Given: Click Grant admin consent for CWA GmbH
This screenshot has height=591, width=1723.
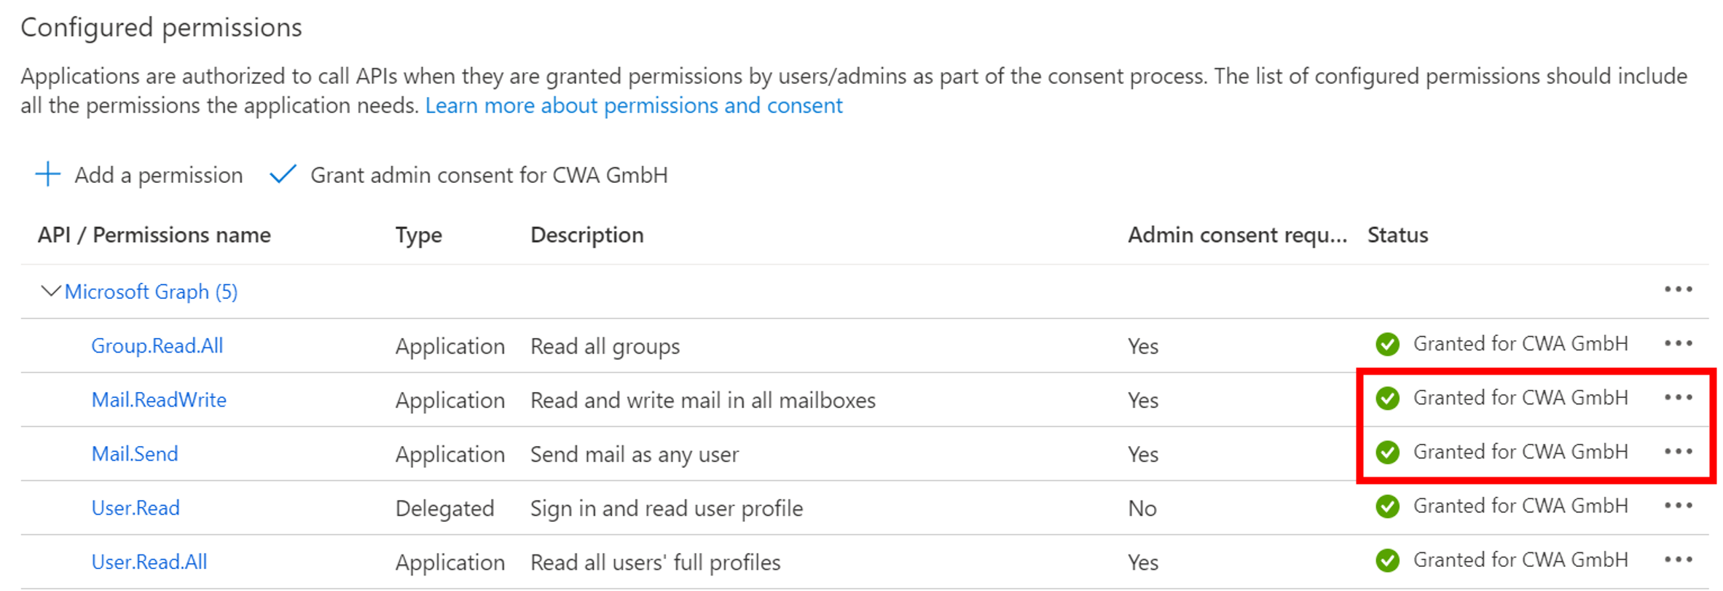Looking at the screenshot, I should (x=489, y=176).
